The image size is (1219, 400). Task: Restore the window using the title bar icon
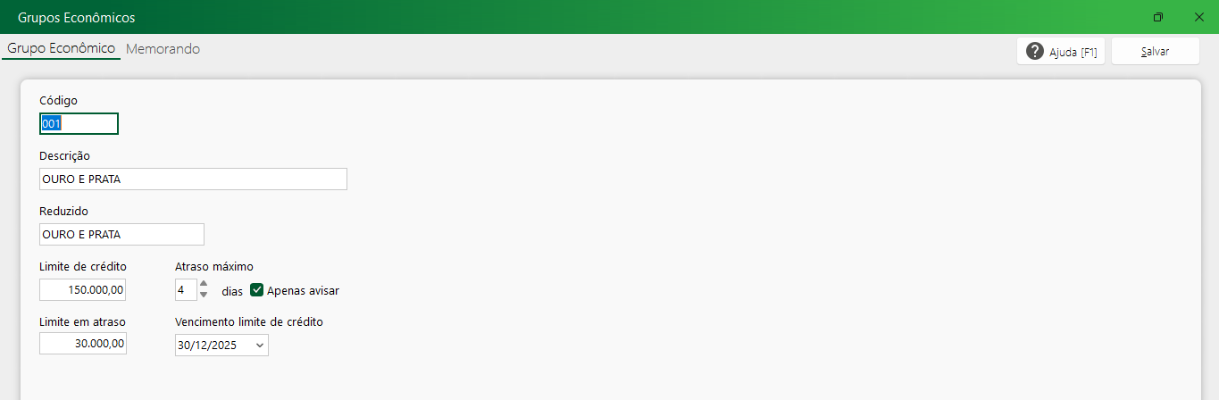pos(1158,17)
